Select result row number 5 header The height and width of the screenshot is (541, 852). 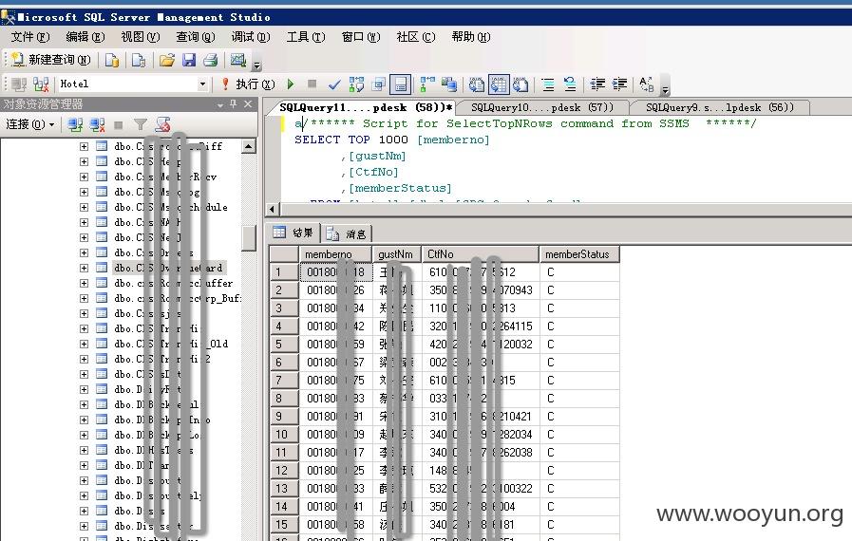[284, 345]
